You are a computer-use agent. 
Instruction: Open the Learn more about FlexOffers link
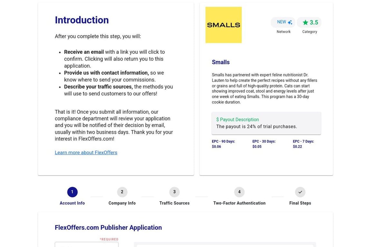click(86, 152)
